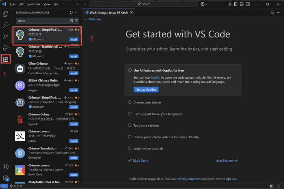284x189 pixels.
Task: Toggle secondary side bar visibility
Action: click(248, 4)
